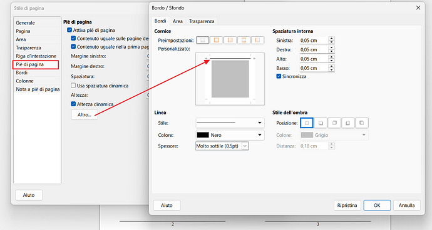Cast shadow to bottom left icon
The height and width of the screenshot is (230, 432).
pyautogui.click(x=347, y=123)
